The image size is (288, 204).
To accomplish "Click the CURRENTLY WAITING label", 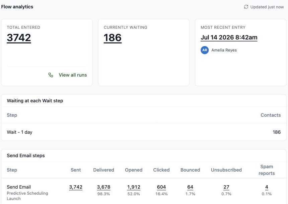I will [126, 27].
